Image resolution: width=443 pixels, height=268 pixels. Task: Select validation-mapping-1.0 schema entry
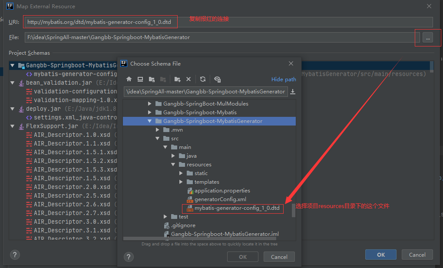click(x=72, y=100)
